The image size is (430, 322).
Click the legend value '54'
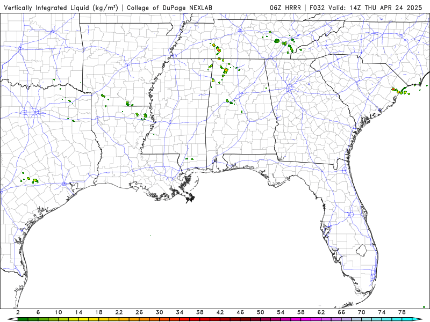281,312
